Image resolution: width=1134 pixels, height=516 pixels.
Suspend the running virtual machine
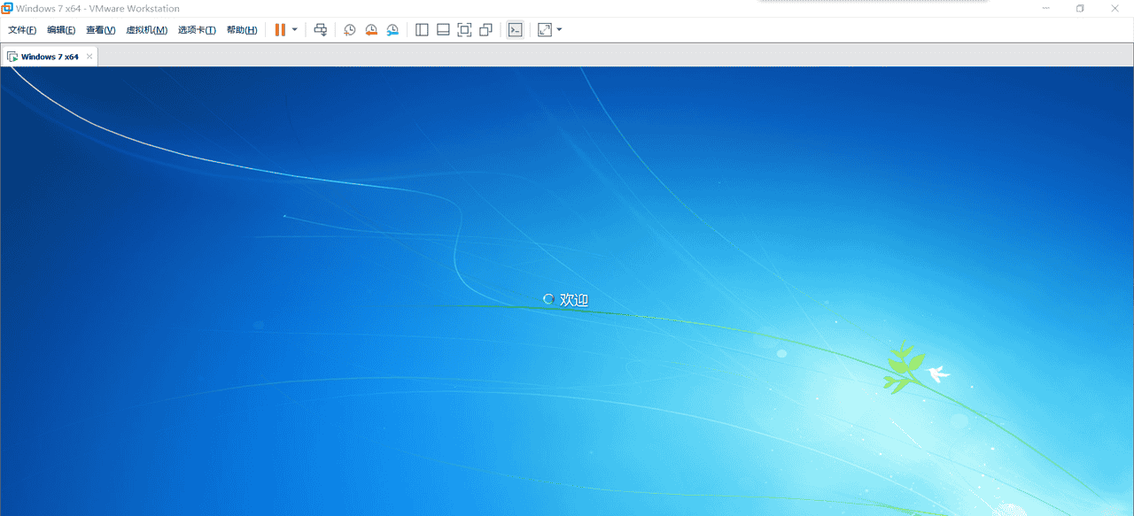(x=281, y=29)
